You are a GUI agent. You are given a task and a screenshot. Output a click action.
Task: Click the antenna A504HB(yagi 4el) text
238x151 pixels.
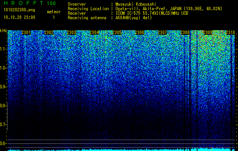click(134, 18)
